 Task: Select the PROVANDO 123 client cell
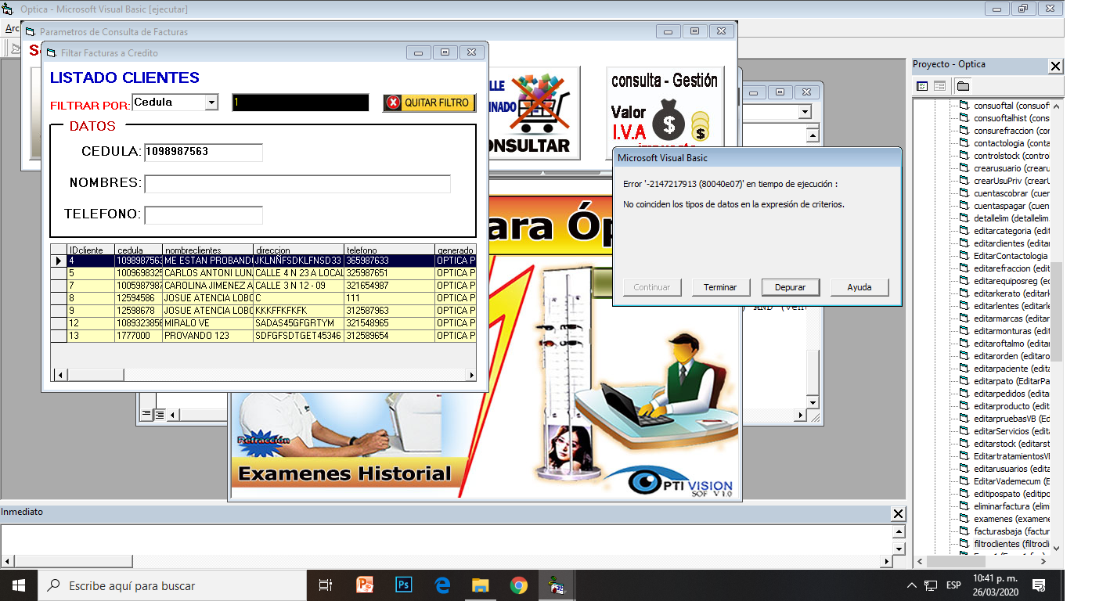[x=208, y=336]
